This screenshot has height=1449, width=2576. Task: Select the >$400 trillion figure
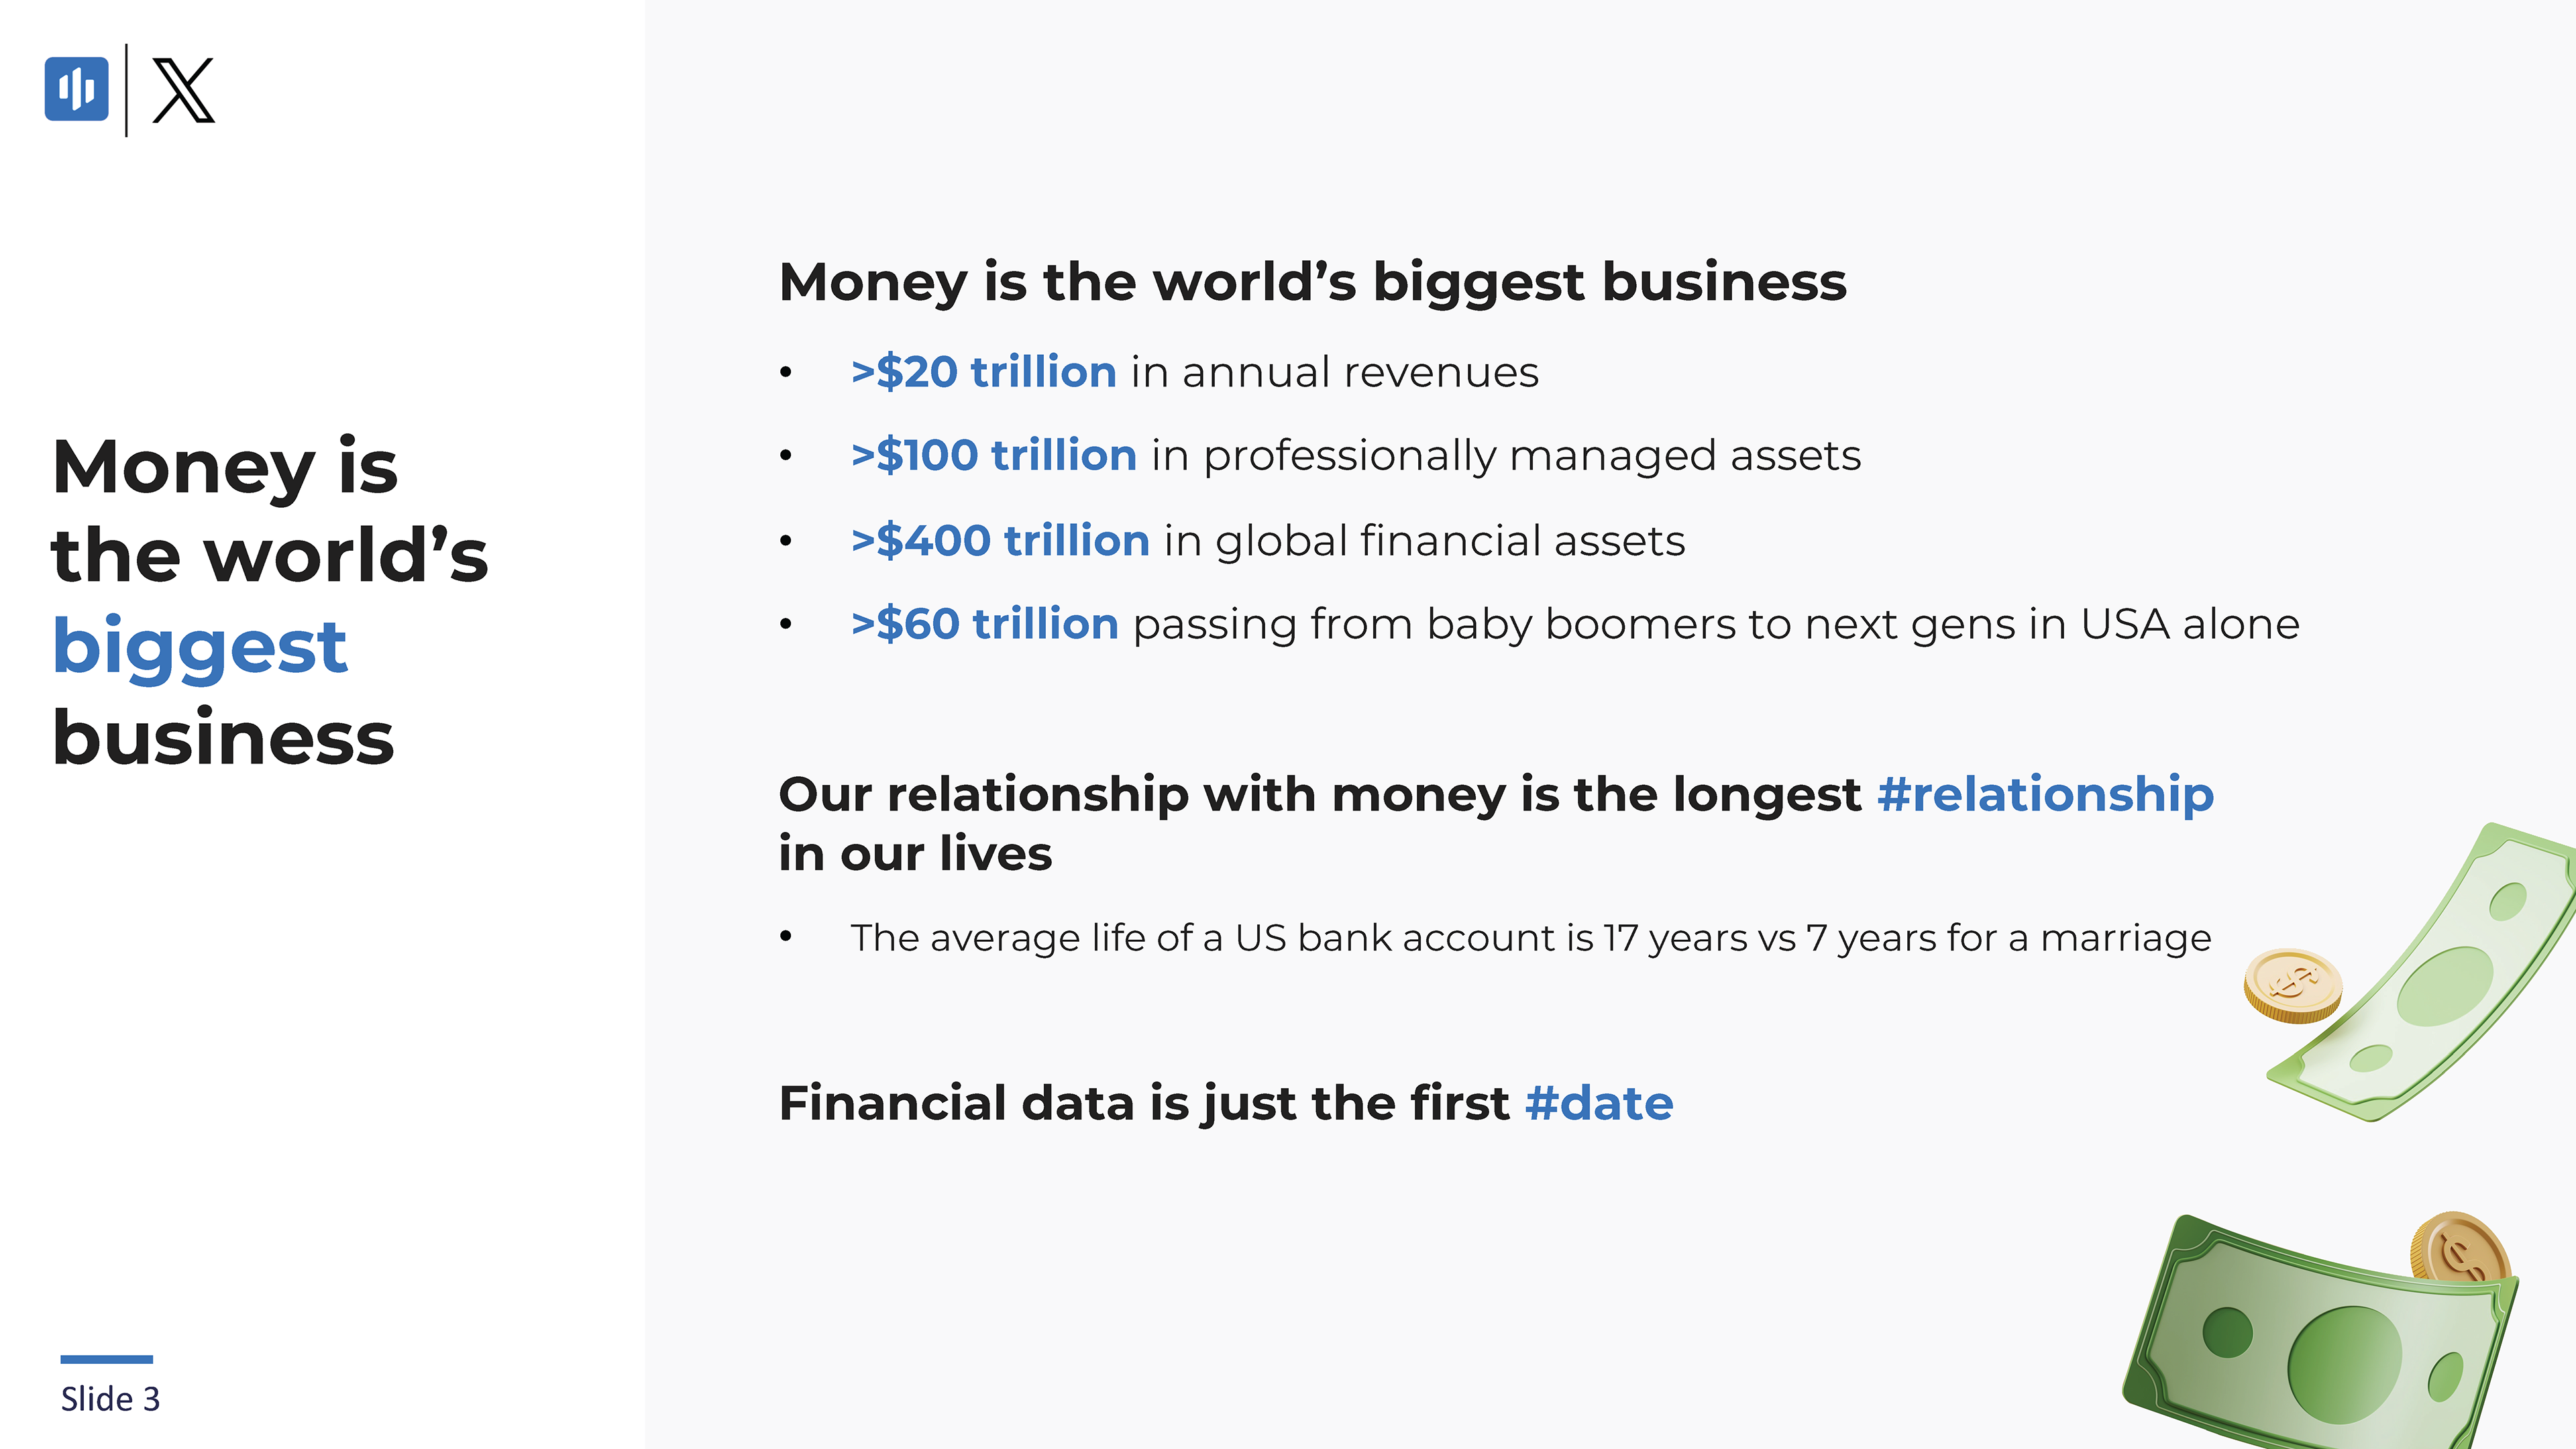pyautogui.click(x=1000, y=540)
